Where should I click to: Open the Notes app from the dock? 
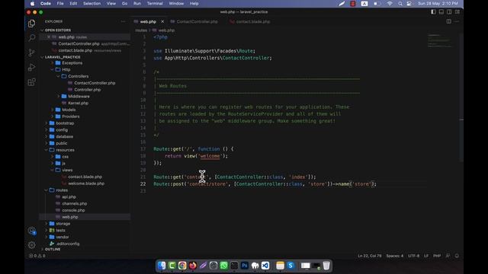280,266
